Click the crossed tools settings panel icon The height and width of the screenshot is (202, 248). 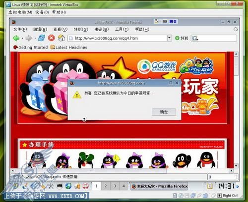tap(51, 186)
